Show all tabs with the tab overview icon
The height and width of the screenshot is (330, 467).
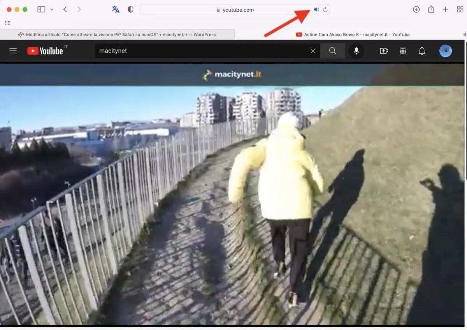(x=460, y=9)
